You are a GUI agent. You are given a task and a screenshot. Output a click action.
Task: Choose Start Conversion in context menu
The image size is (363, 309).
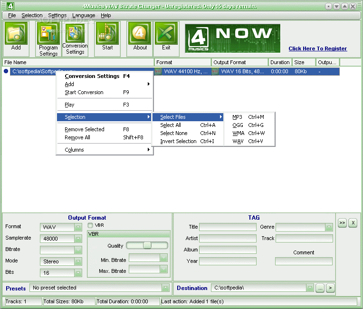(105, 92)
